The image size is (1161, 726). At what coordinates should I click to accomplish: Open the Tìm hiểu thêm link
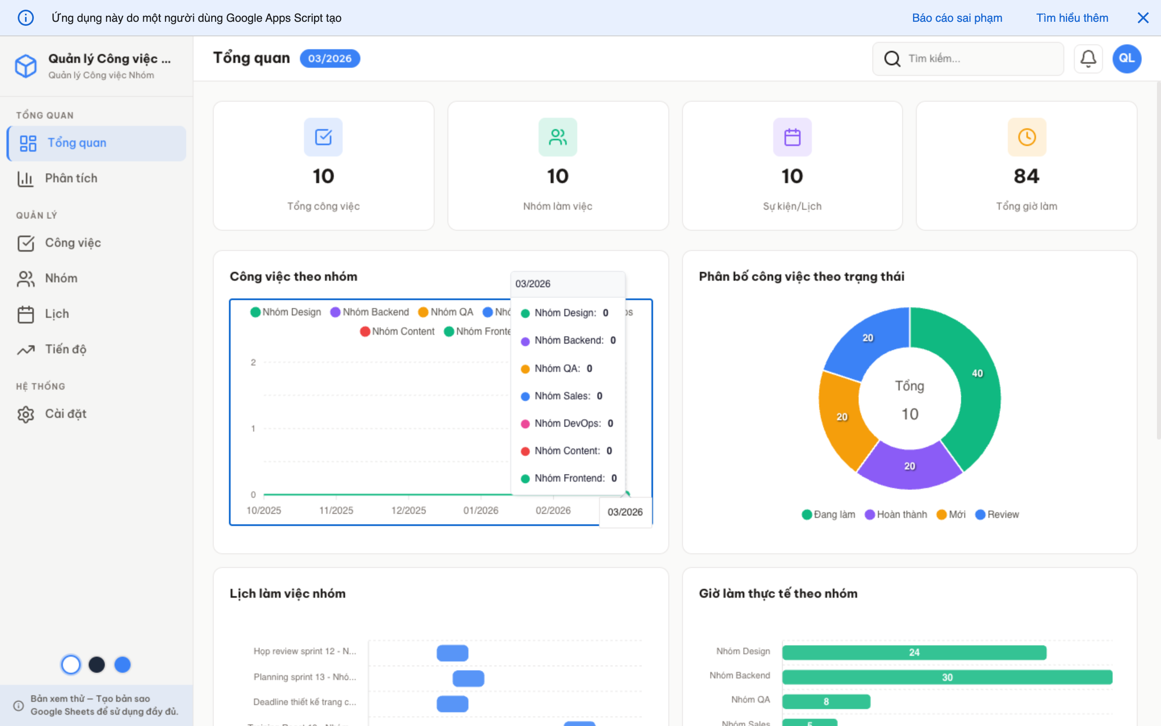(x=1072, y=18)
